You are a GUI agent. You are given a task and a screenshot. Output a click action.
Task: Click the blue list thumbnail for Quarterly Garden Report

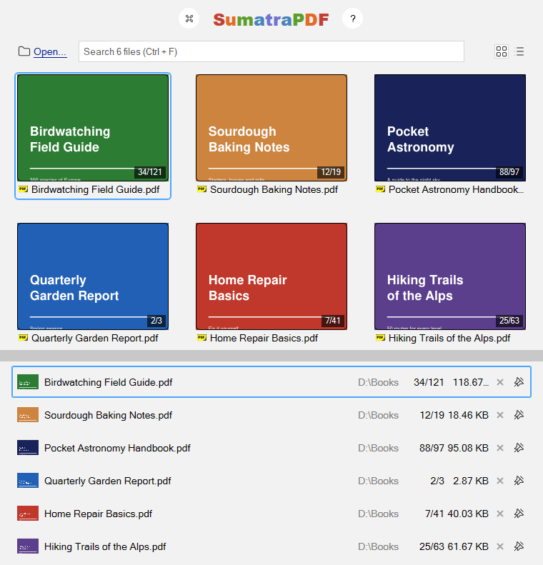click(x=28, y=480)
